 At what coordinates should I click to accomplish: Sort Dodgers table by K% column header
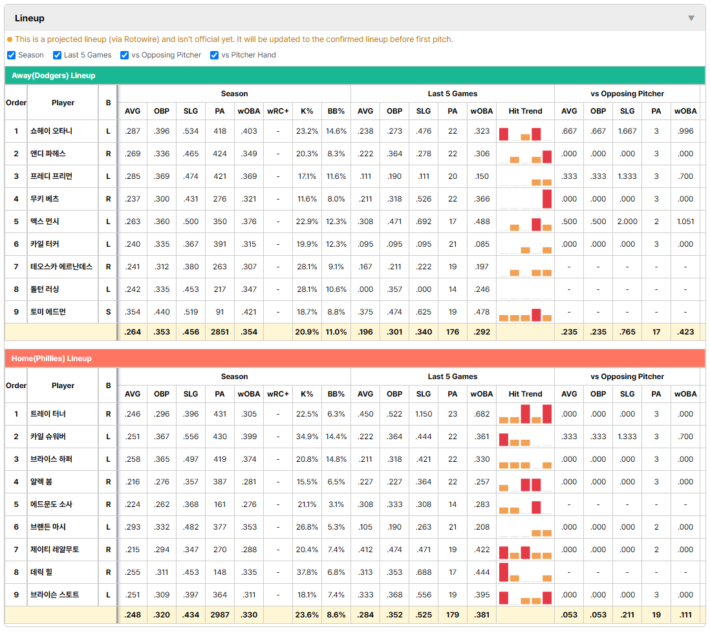click(x=307, y=111)
